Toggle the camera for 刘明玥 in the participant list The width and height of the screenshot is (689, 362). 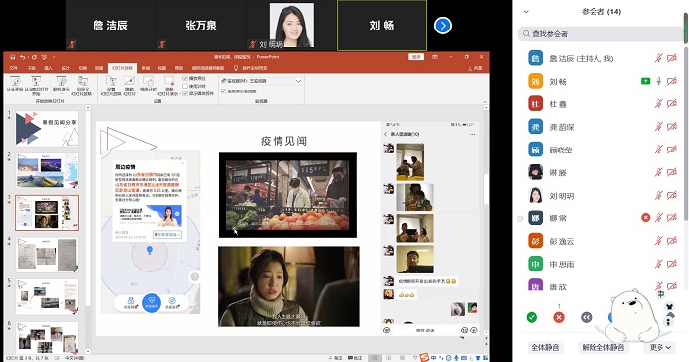[x=672, y=195]
